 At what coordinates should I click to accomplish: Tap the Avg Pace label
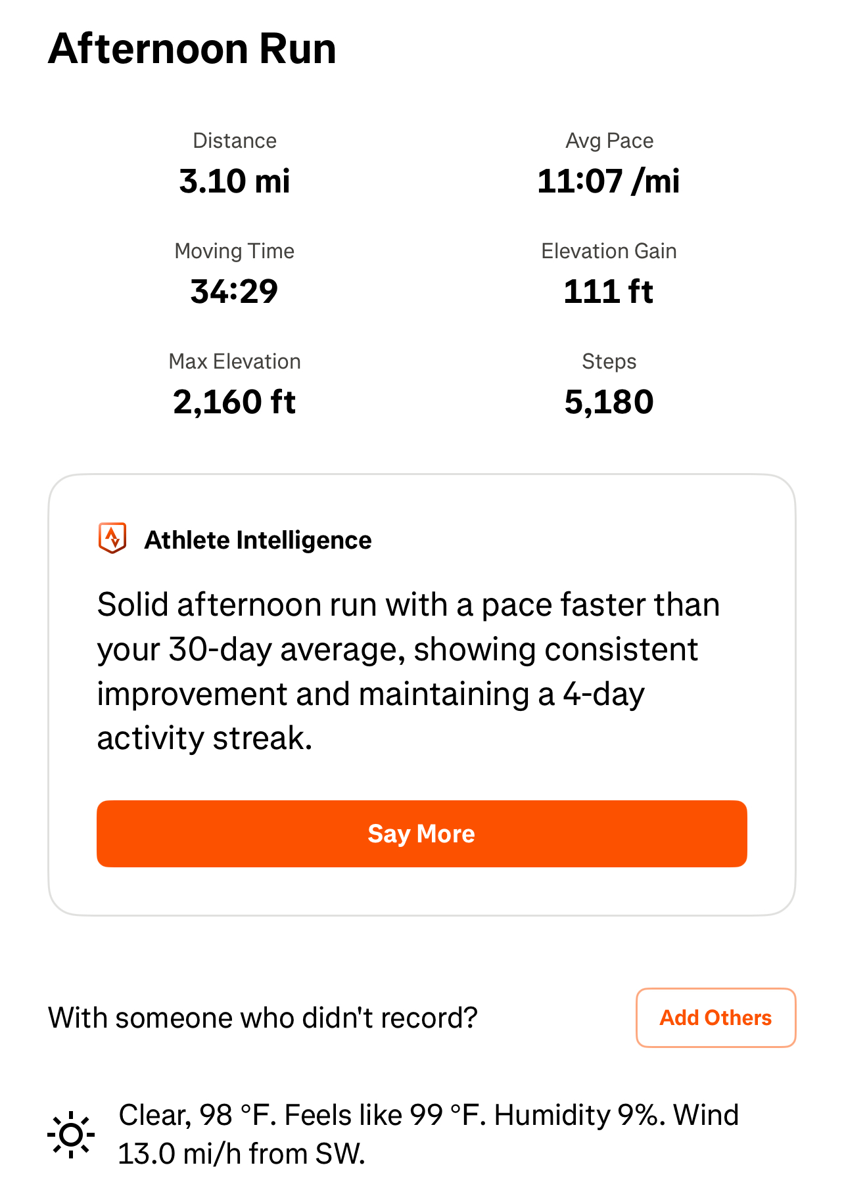point(609,141)
